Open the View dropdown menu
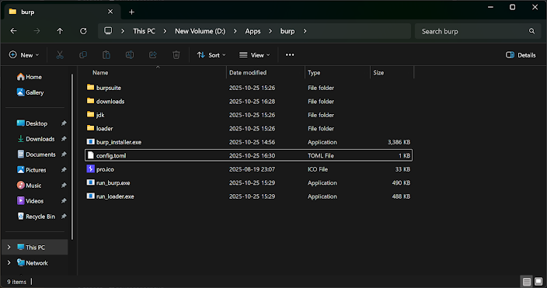Viewport: 547px width, 288px height. [255, 55]
